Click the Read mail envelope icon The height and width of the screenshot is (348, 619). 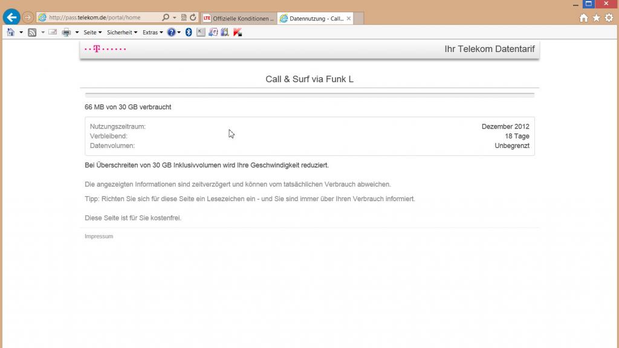tap(53, 33)
